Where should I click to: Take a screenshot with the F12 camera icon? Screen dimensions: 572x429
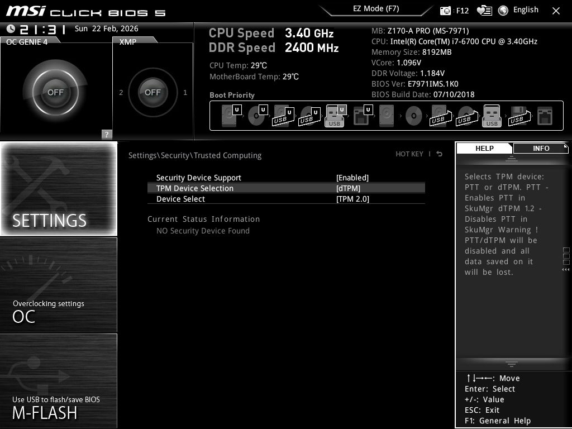click(445, 11)
